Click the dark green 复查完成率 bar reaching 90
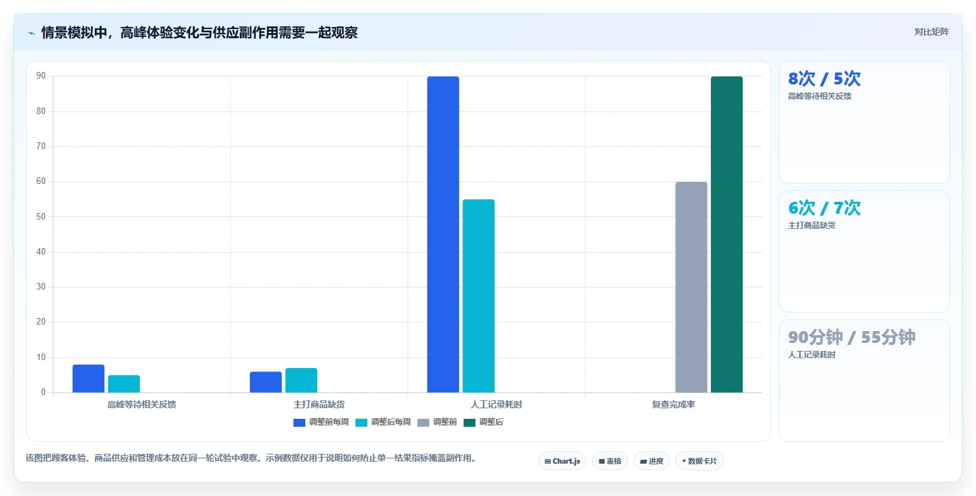The width and height of the screenshot is (976, 496). coord(727,235)
